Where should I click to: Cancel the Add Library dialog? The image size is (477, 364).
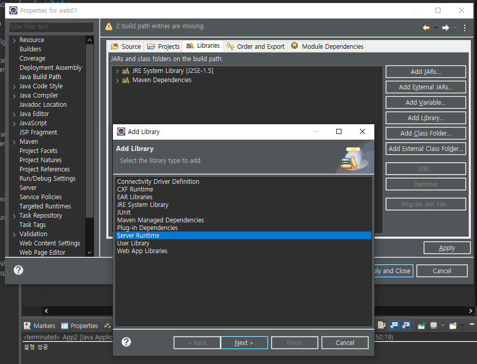[345, 343]
